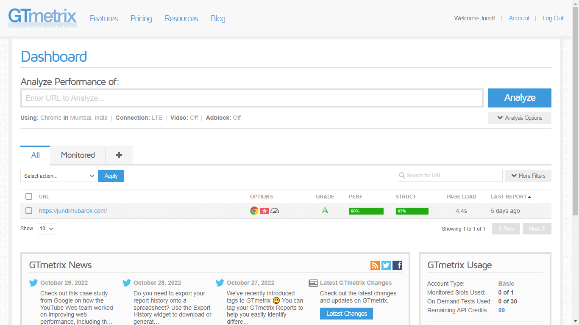
Task: Open the Latest Changes button
Action: pyautogui.click(x=346, y=314)
